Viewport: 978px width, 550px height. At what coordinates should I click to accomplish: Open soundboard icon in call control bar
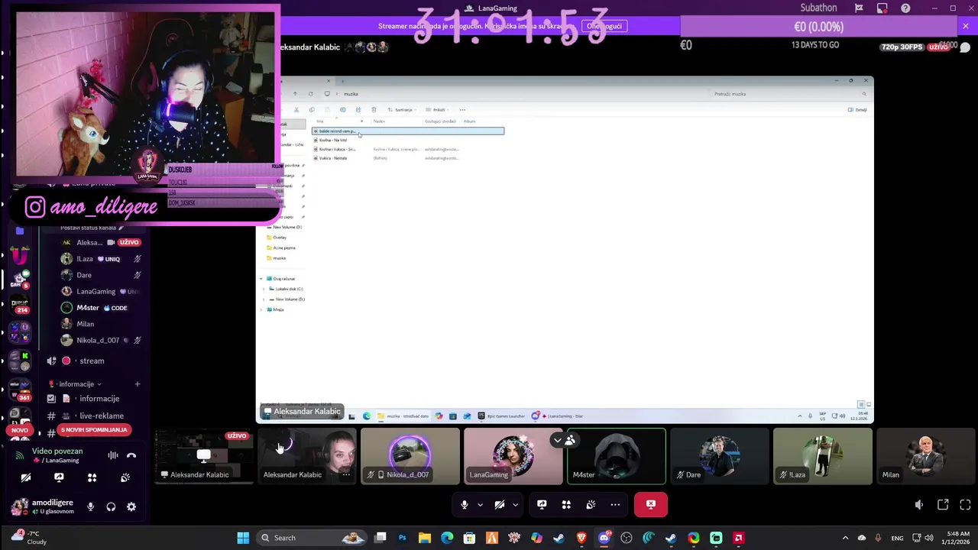coord(591,505)
